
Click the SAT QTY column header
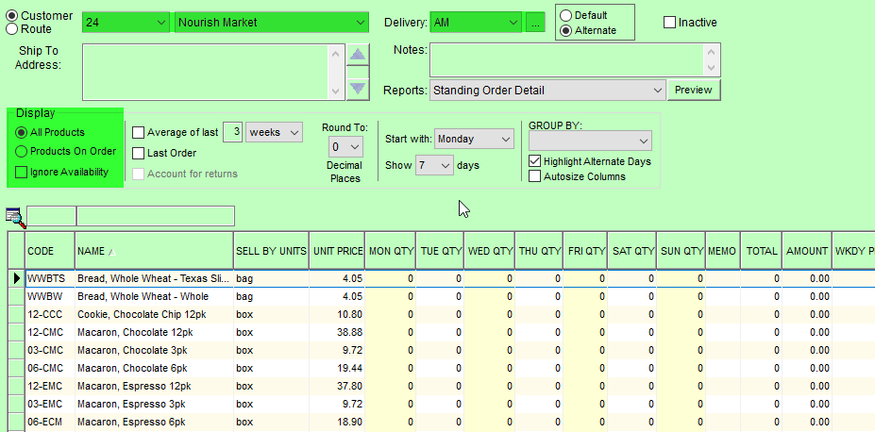point(632,251)
